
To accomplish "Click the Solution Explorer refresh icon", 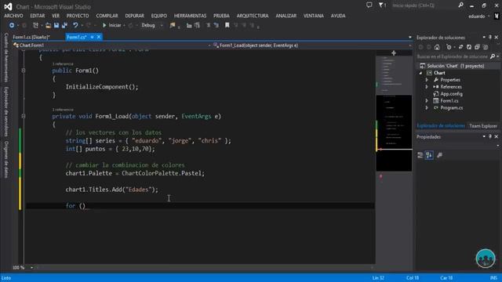I will 469,47.
